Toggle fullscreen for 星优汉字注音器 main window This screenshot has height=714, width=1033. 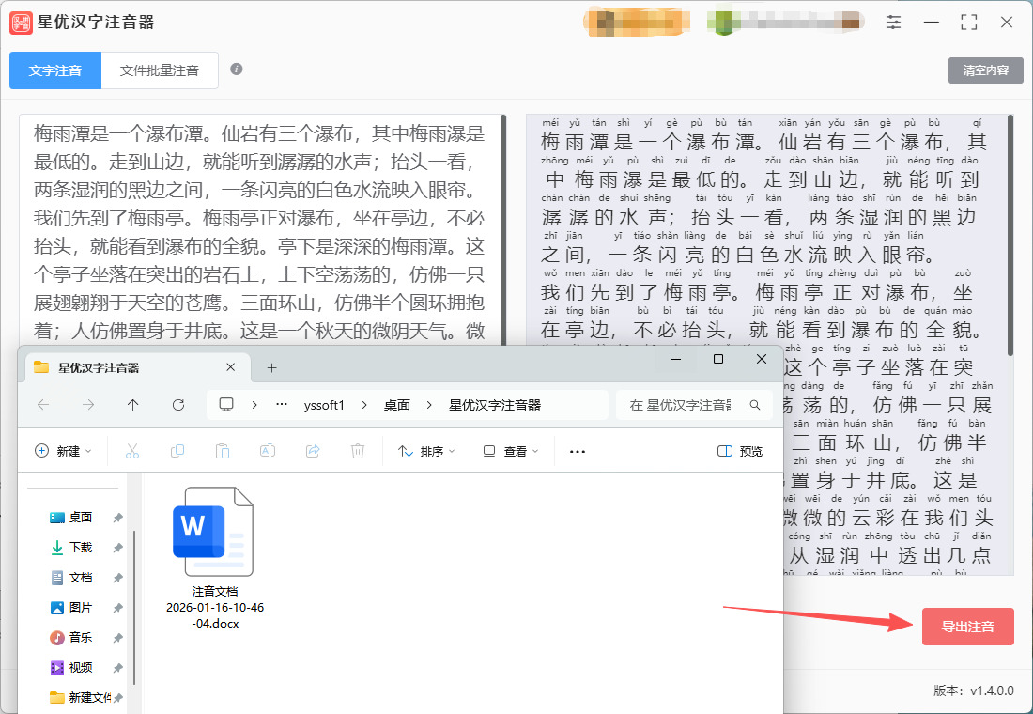pos(968,23)
